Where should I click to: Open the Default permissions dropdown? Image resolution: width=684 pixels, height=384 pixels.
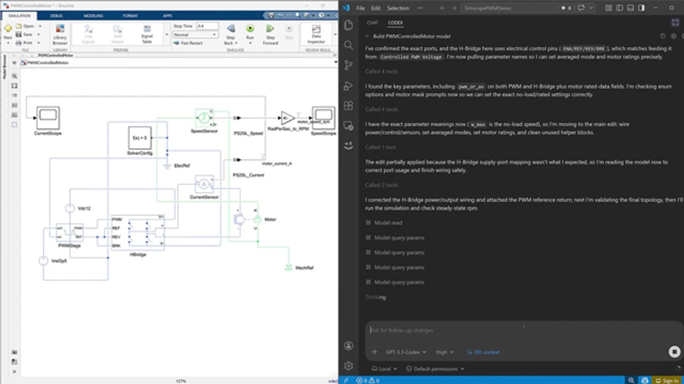pyautogui.click(x=435, y=369)
